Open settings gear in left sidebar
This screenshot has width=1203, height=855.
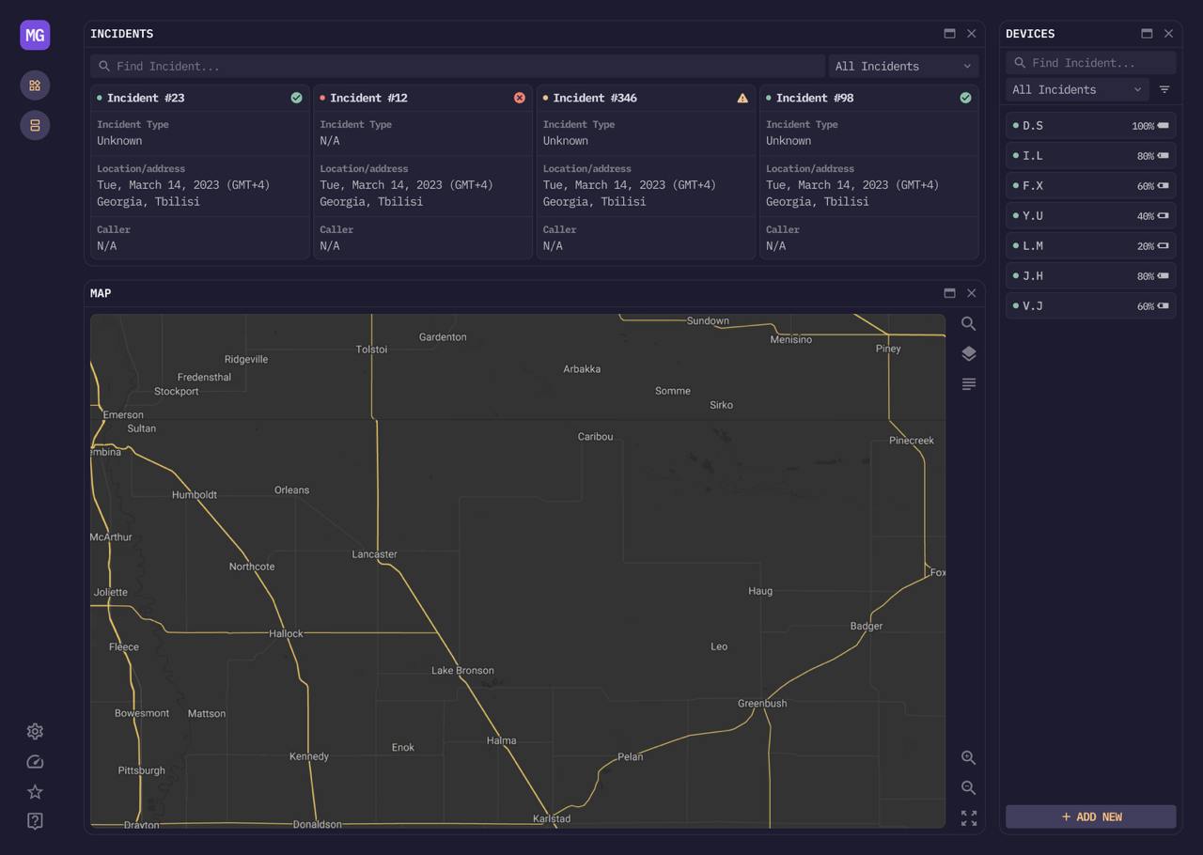tap(35, 732)
